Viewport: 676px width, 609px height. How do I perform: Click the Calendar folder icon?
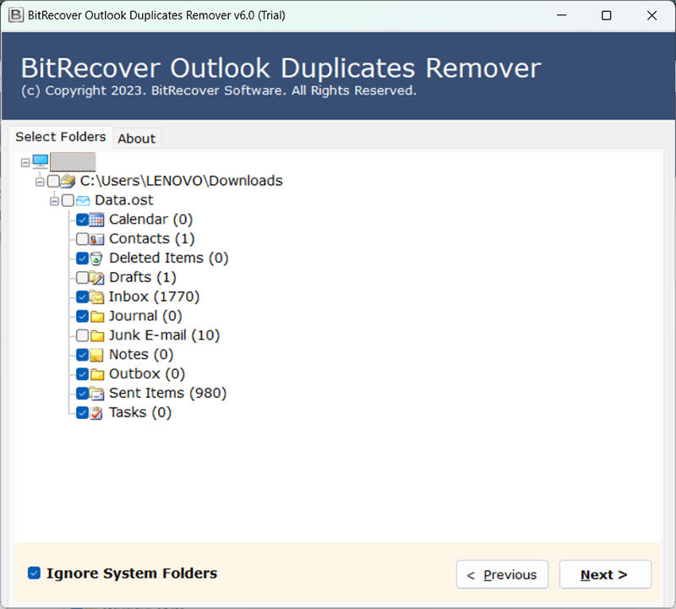point(96,220)
